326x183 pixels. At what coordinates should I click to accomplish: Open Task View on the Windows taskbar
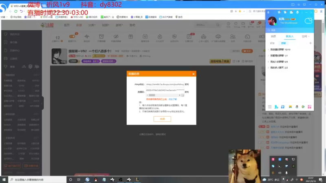pyautogui.click(x=79, y=179)
